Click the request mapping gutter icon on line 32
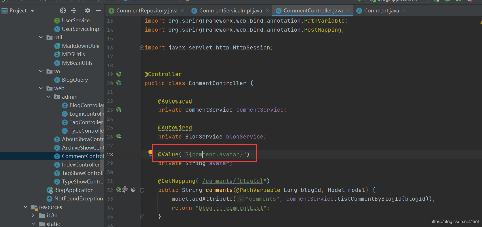 pyautogui.click(x=125, y=189)
